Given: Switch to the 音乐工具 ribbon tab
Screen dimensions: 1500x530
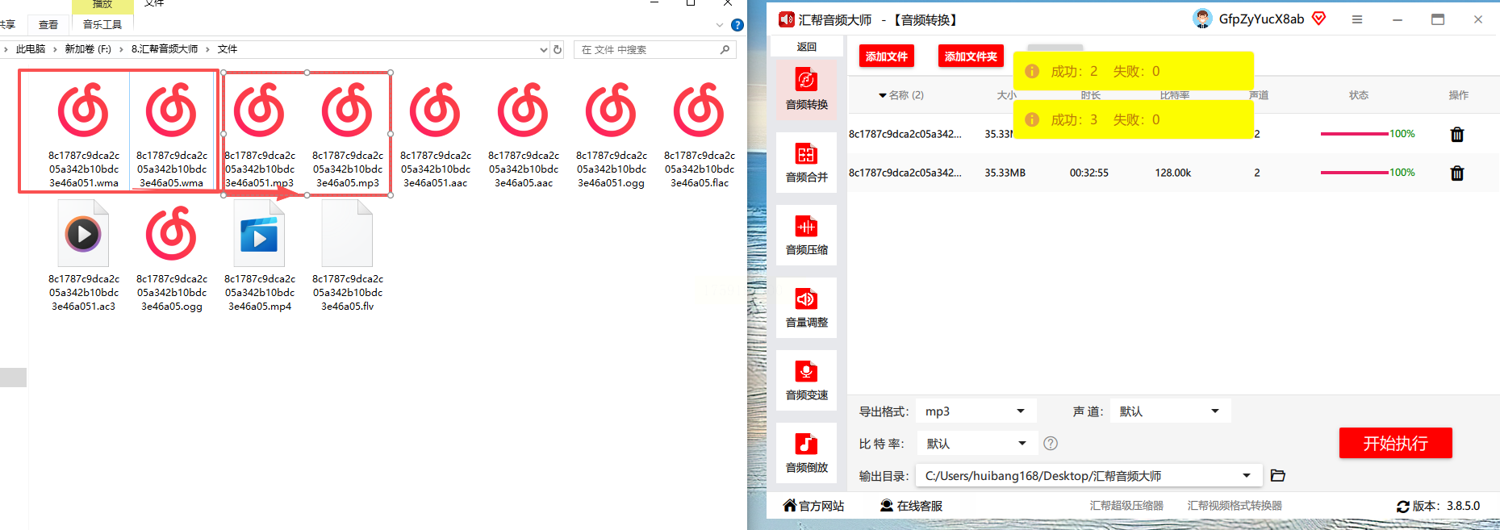Looking at the screenshot, I should tap(102, 25).
